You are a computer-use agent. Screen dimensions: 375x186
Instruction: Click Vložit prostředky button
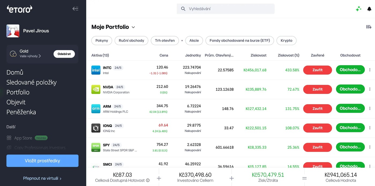pyautogui.click(x=42, y=161)
